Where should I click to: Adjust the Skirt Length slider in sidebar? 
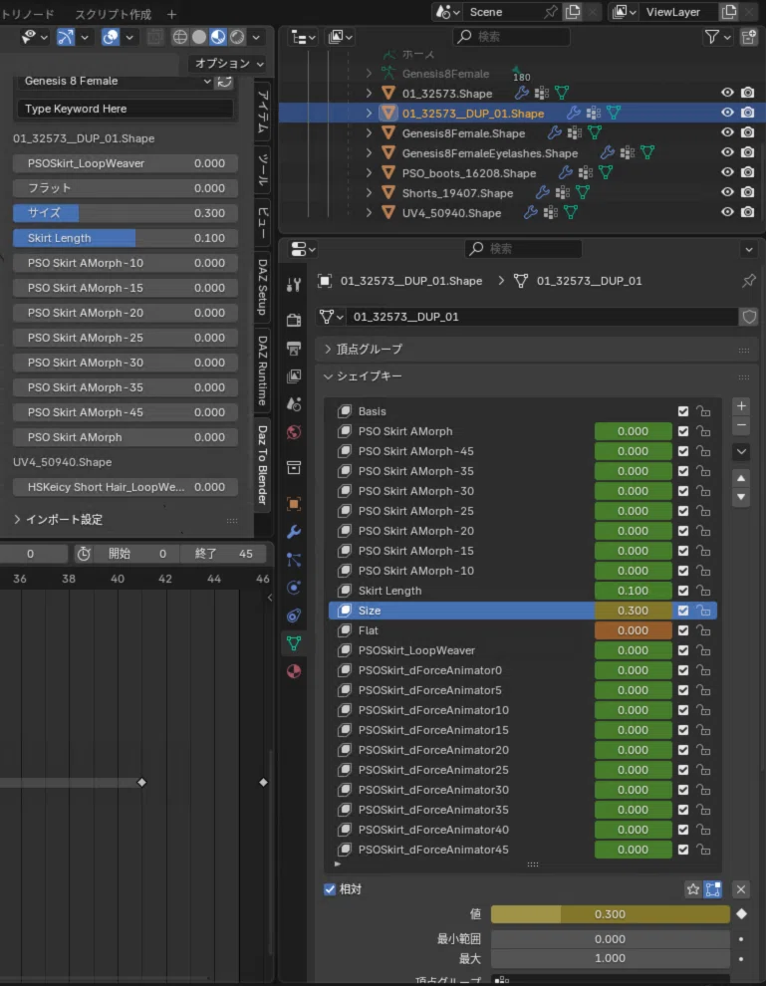click(126, 238)
